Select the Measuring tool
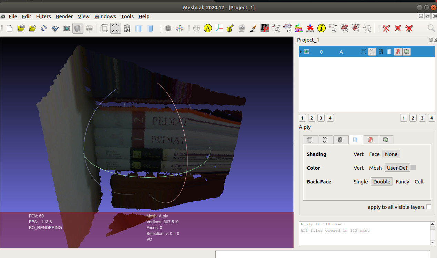The width and height of the screenshot is (437, 258). point(230,28)
